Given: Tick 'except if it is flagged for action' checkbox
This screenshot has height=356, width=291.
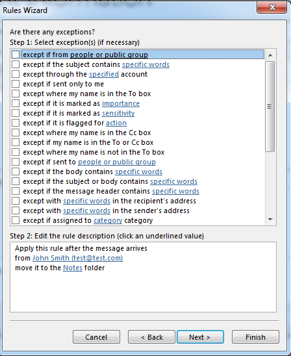Looking at the screenshot, I should (16, 123).
